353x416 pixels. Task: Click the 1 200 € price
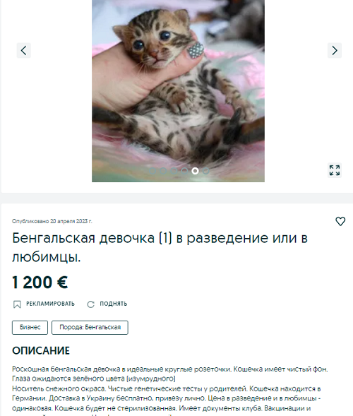[x=40, y=283]
